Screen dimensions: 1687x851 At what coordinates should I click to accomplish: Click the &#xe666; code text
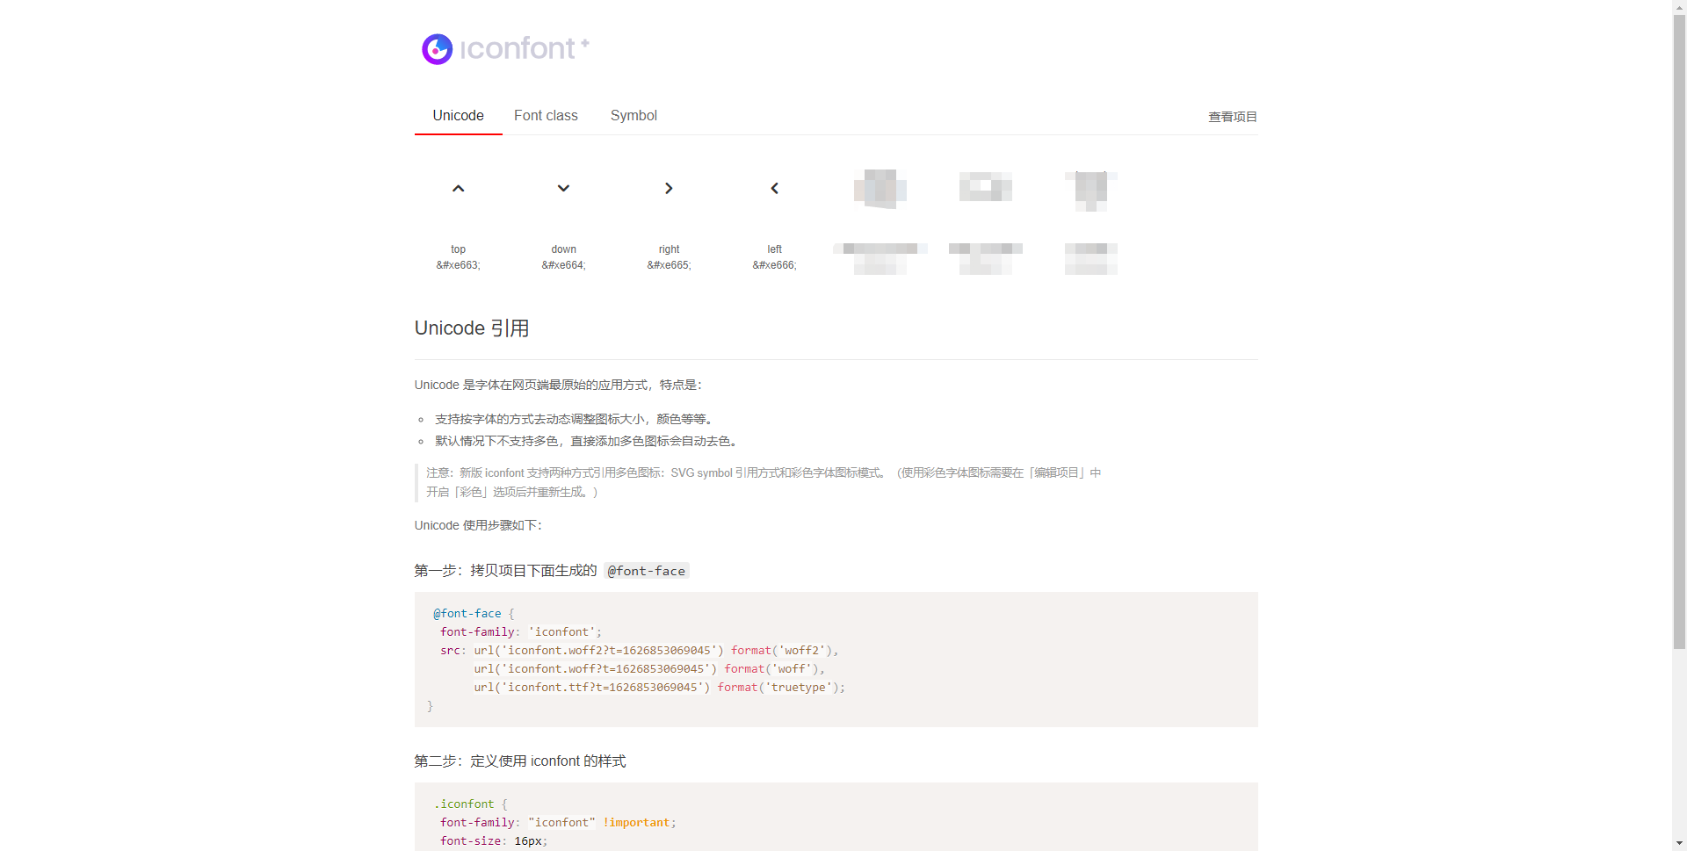point(774,265)
